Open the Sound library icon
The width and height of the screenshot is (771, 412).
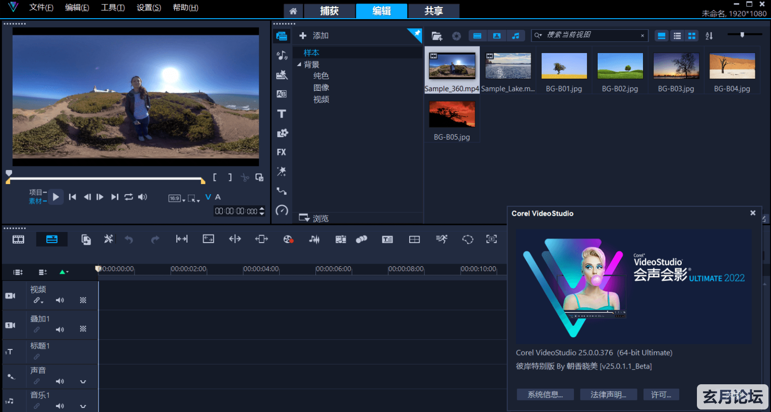tap(282, 55)
